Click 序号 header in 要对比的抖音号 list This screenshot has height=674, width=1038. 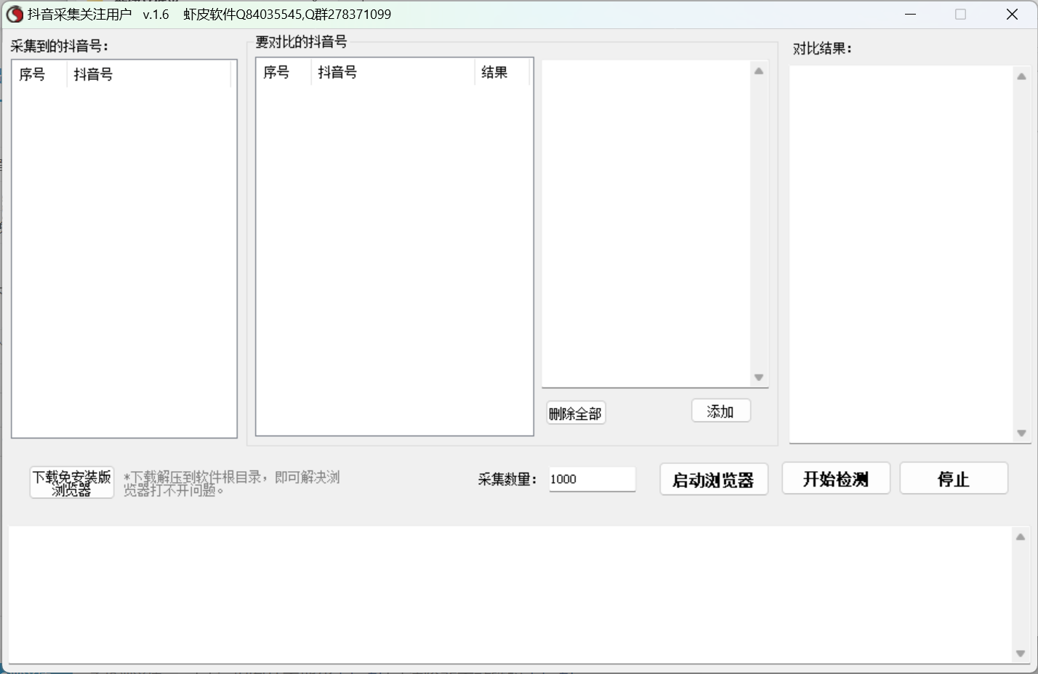pos(283,72)
